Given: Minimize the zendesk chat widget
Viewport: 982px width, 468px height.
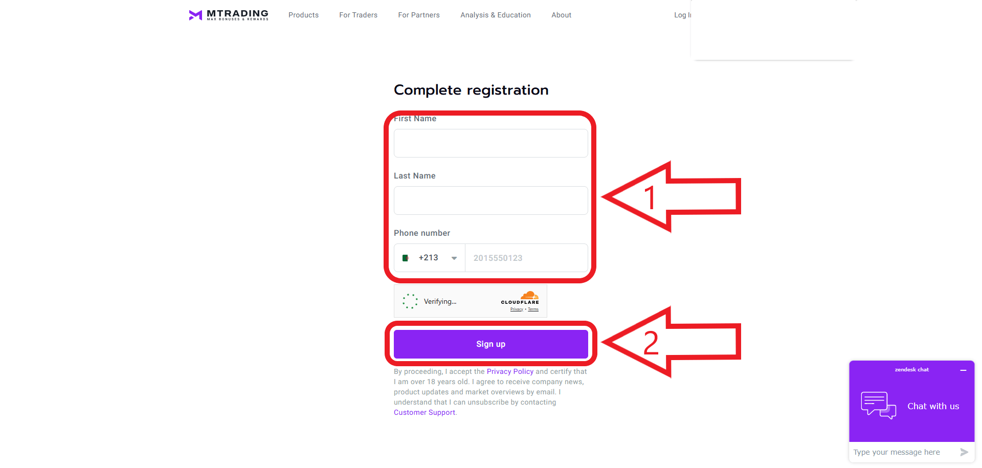Looking at the screenshot, I should tap(963, 370).
